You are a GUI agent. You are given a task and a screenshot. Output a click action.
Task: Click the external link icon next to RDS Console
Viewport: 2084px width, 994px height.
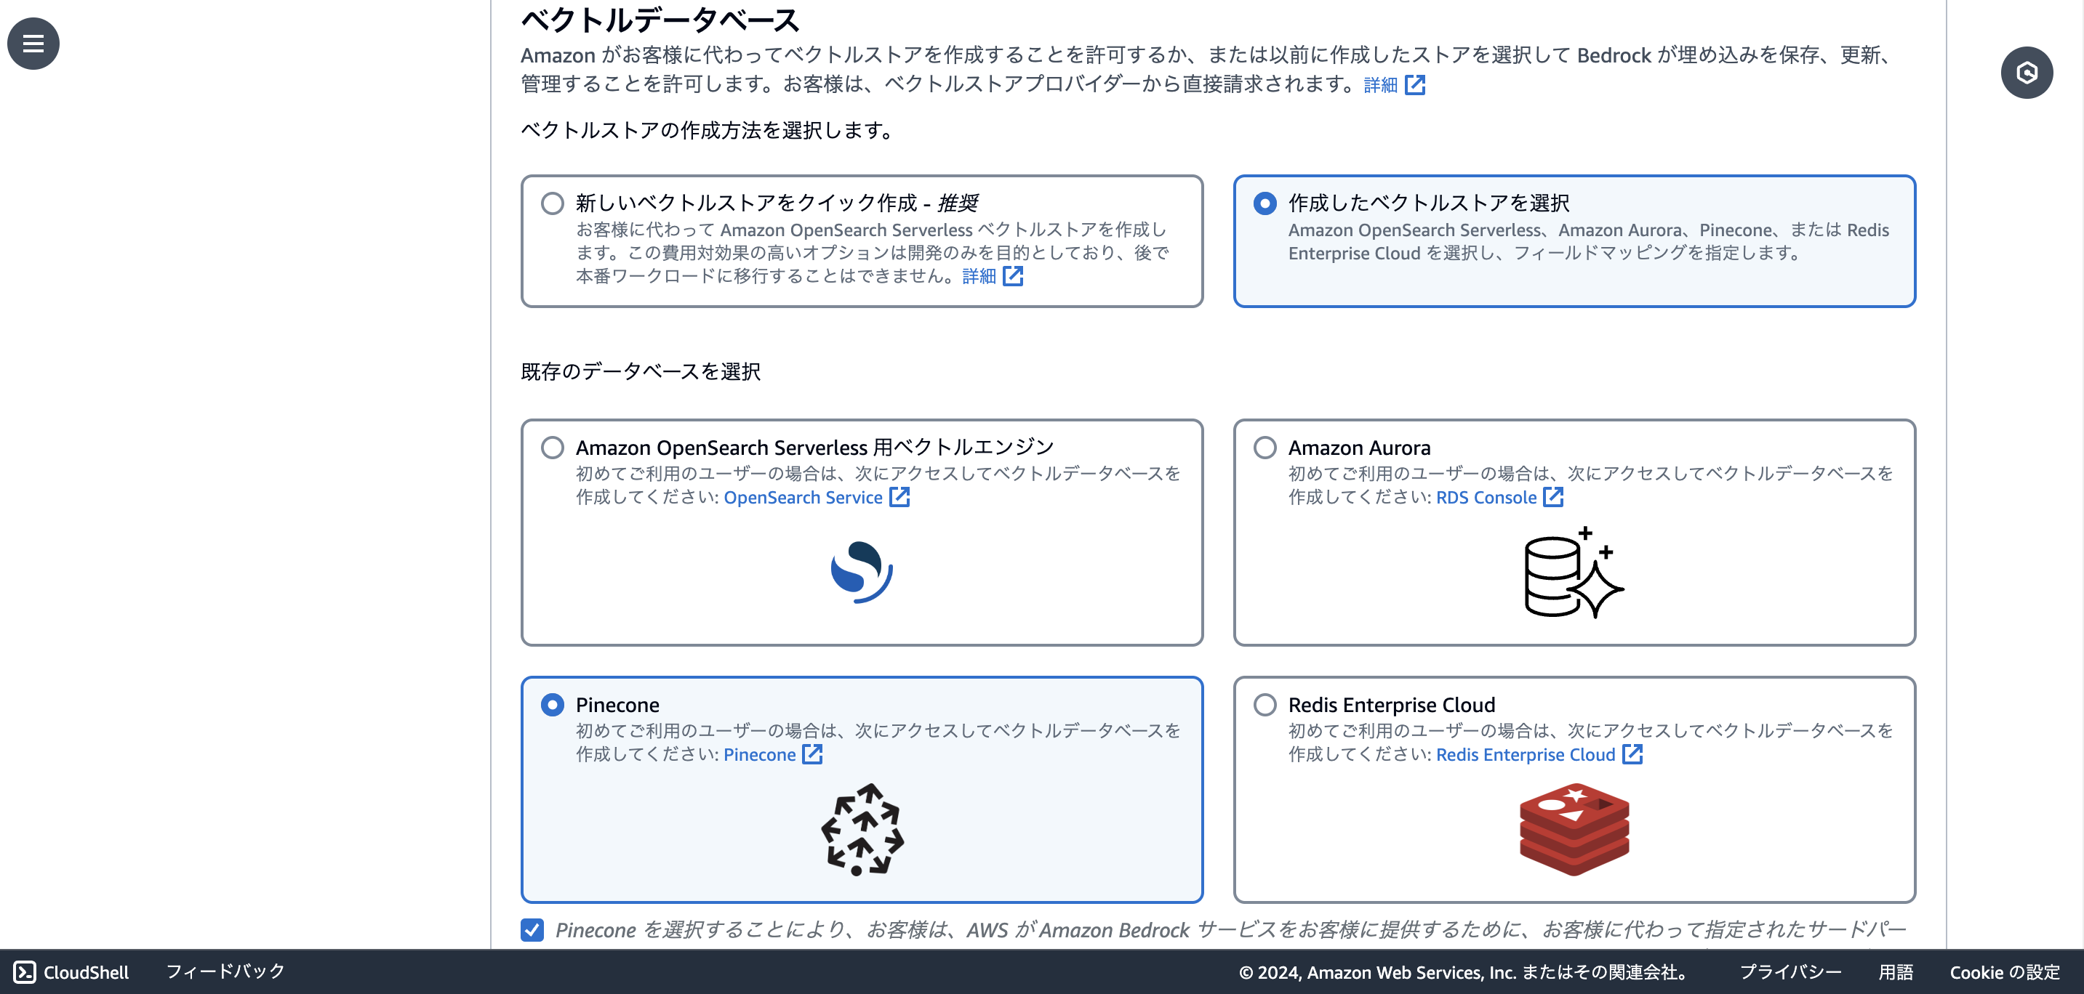[x=1554, y=497]
